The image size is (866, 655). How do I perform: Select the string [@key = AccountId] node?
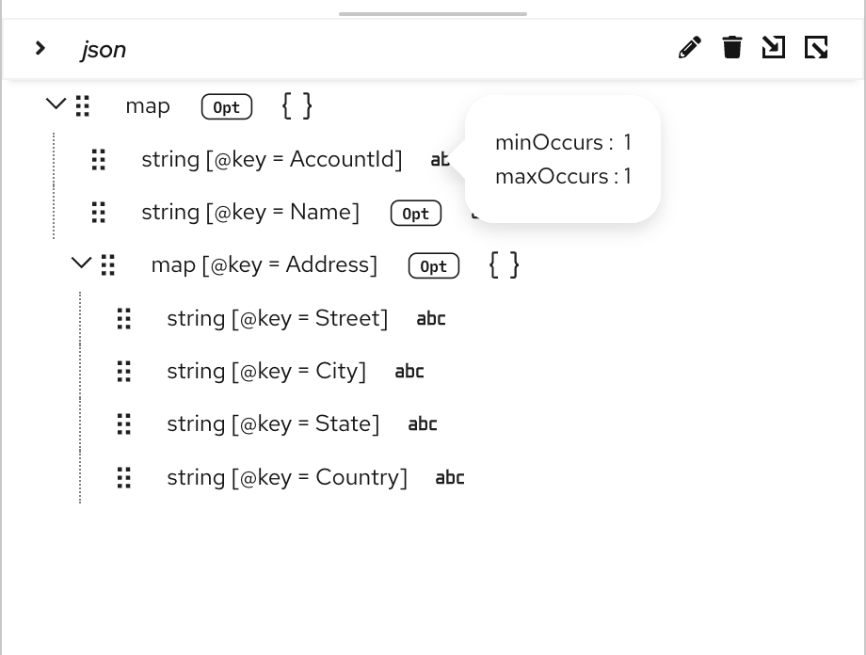pyautogui.click(x=272, y=159)
